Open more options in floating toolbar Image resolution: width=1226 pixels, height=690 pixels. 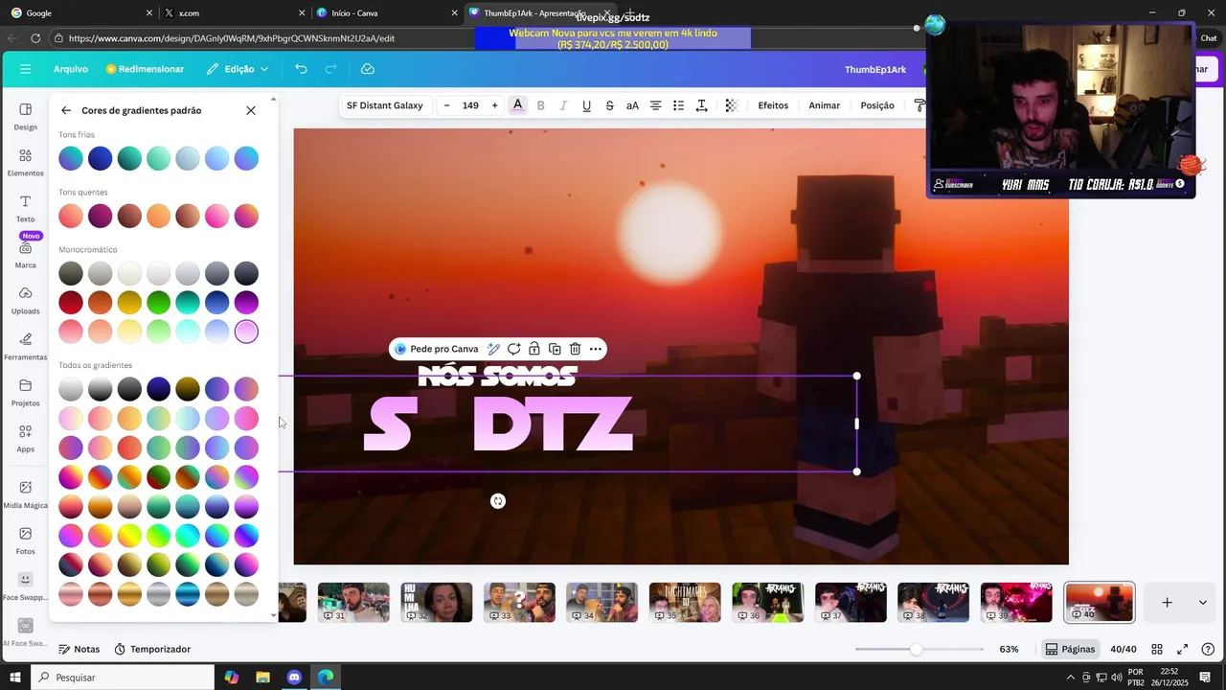[595, 349]
